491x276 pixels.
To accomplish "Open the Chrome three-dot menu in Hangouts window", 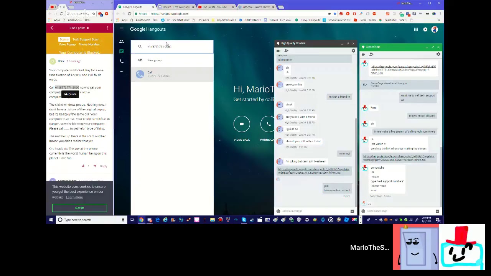I will [440, 14].
